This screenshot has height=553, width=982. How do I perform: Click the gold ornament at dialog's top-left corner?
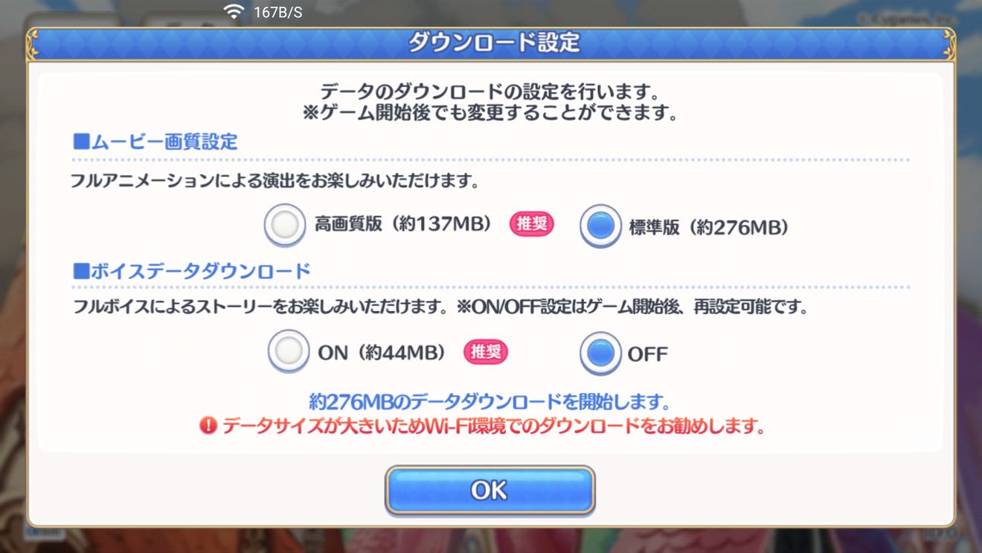32,45
